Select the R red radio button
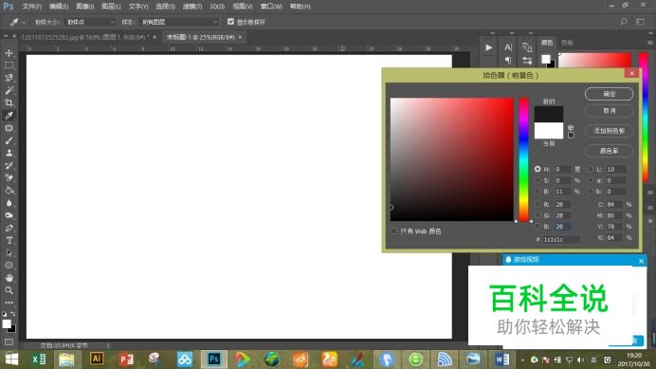The width and height of the screenshot is (656, 369). pyautogui.click(x=538, y=204)
